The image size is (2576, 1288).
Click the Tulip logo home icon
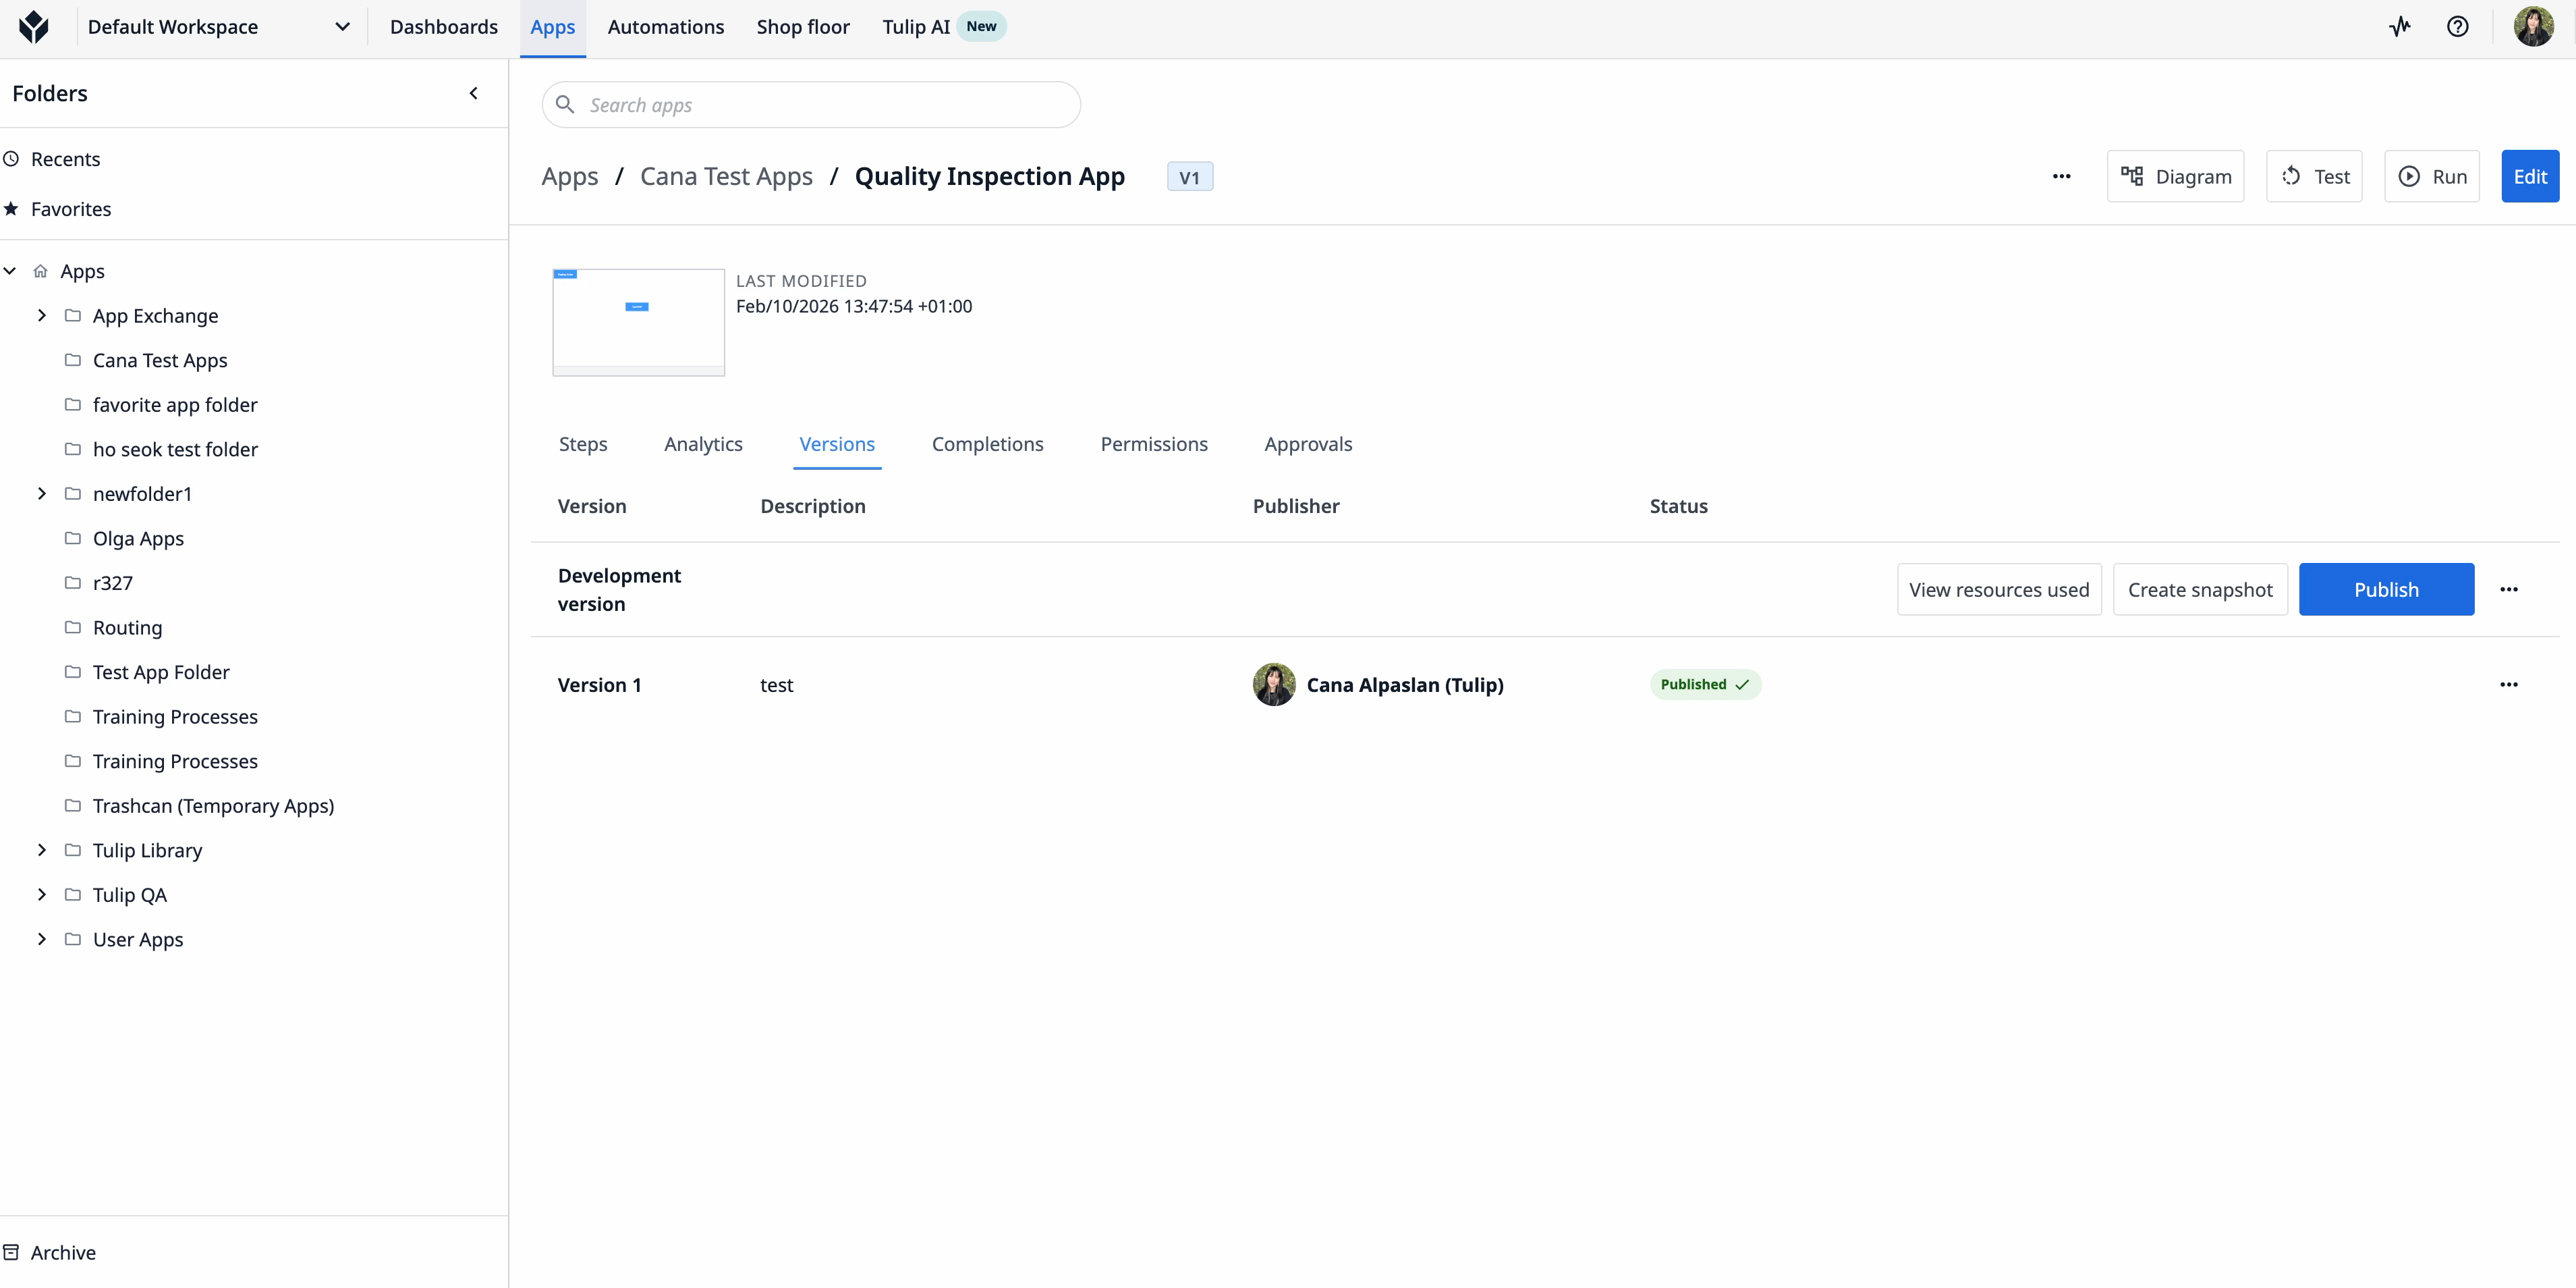(x=34, y=27)
